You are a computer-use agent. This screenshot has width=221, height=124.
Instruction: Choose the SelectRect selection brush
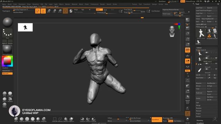point(55,120)
